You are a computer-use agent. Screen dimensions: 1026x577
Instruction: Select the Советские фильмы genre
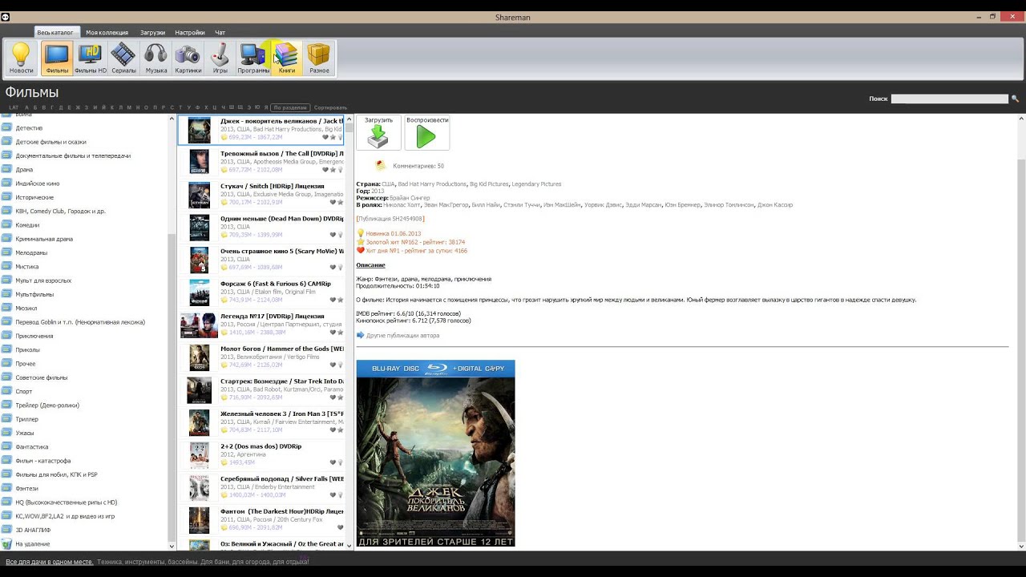(42, 377)
